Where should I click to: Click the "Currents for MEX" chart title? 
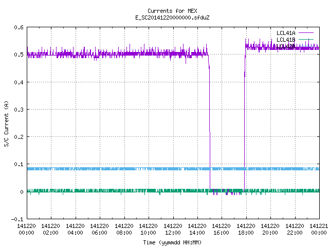[172, 11]
